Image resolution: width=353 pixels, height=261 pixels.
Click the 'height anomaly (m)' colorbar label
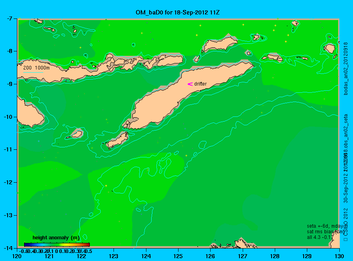56,238
